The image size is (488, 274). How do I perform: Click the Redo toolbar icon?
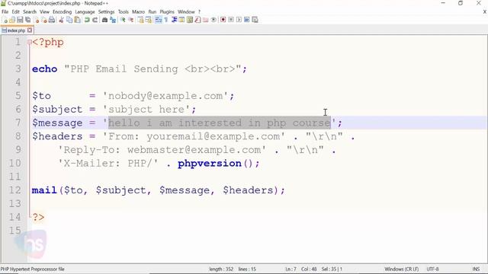95,20
